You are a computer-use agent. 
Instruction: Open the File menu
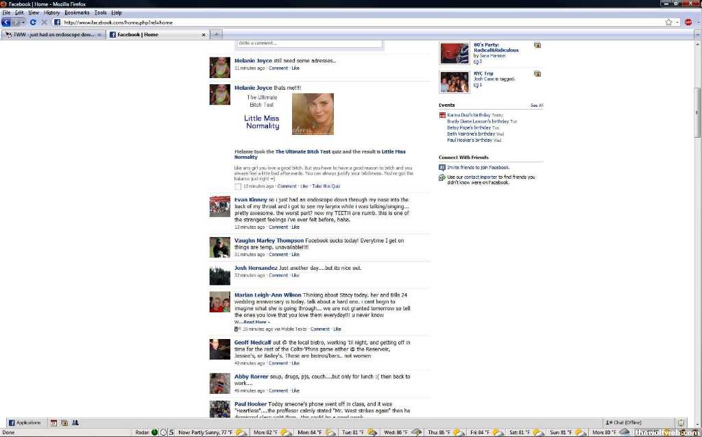pos(6,13)
